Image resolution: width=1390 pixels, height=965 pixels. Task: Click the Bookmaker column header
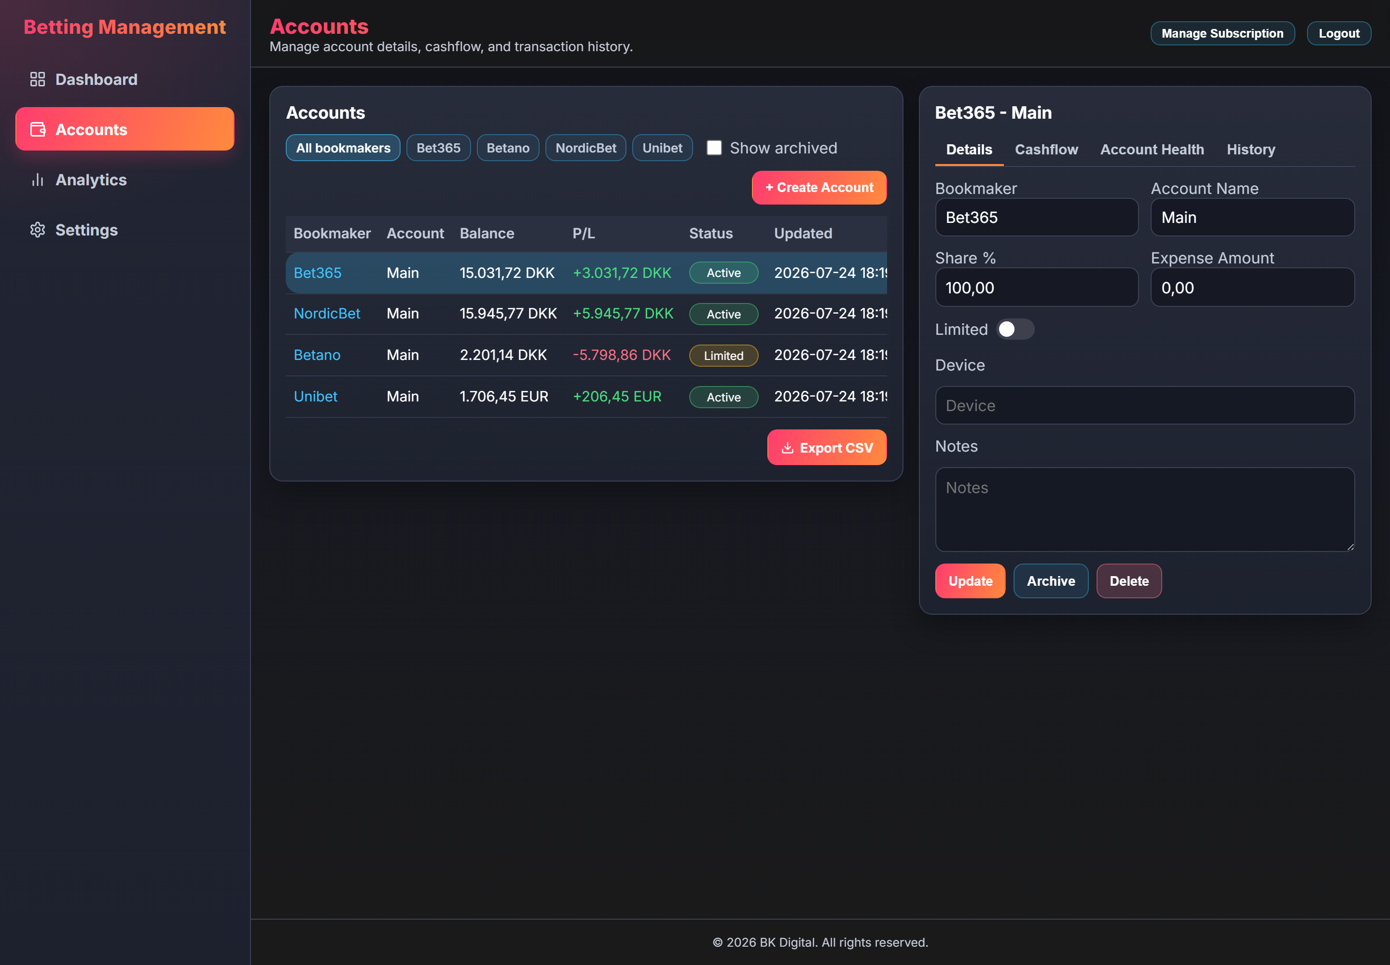pos(332,234)
